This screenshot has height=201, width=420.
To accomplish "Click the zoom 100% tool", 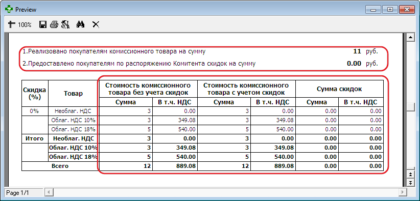I will pos(20,25).
